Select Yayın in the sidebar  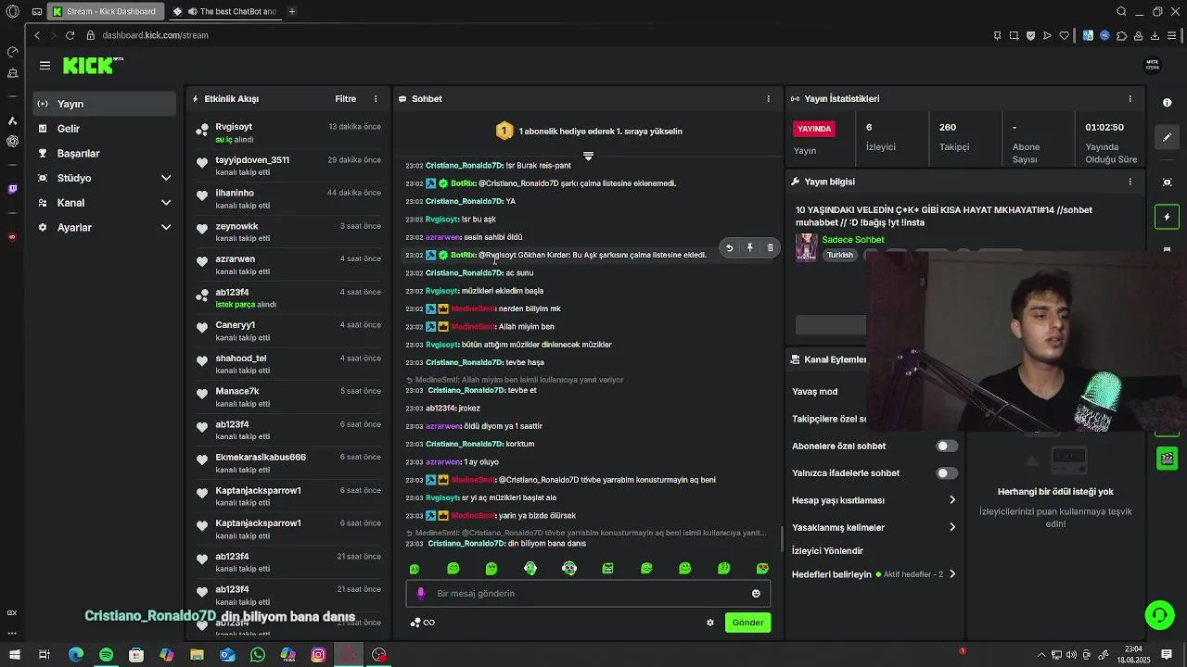(104, 104)
